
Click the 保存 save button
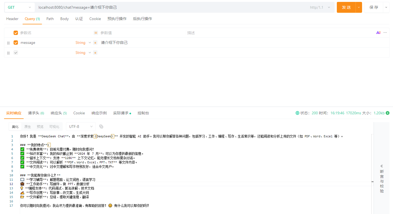pos(374,7)
